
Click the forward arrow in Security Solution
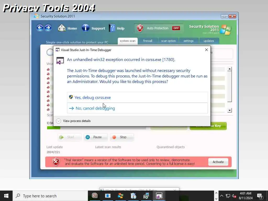pos(48,28)
